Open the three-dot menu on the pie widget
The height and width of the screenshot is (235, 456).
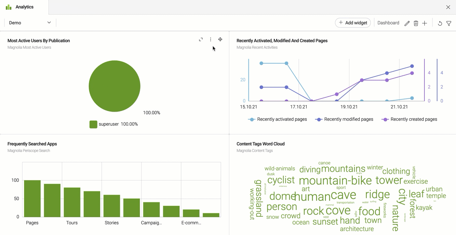210,39
